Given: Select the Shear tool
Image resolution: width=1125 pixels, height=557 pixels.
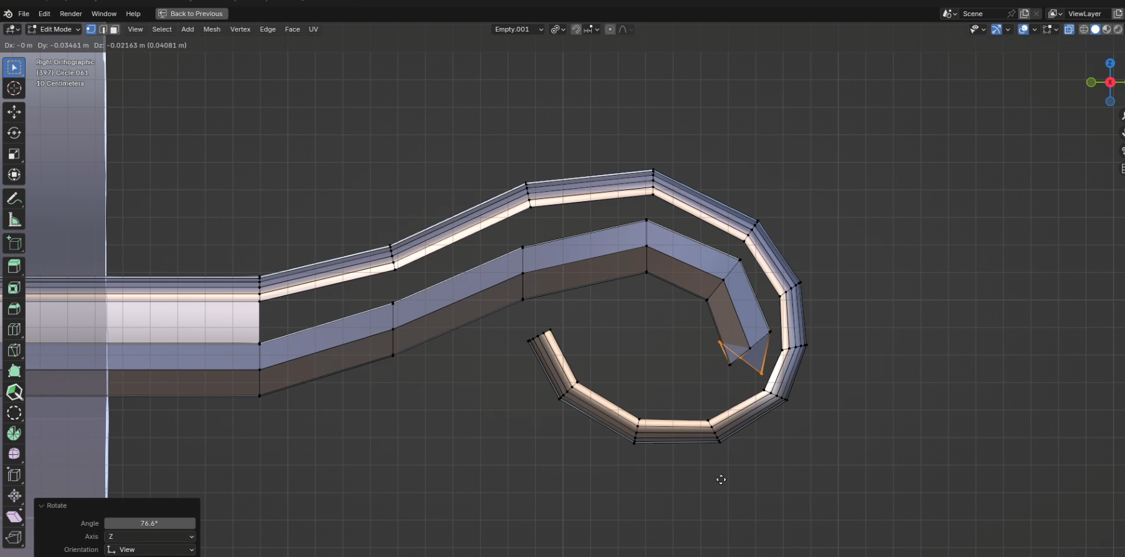Looking at the screenshot, I should coord(14,517).
